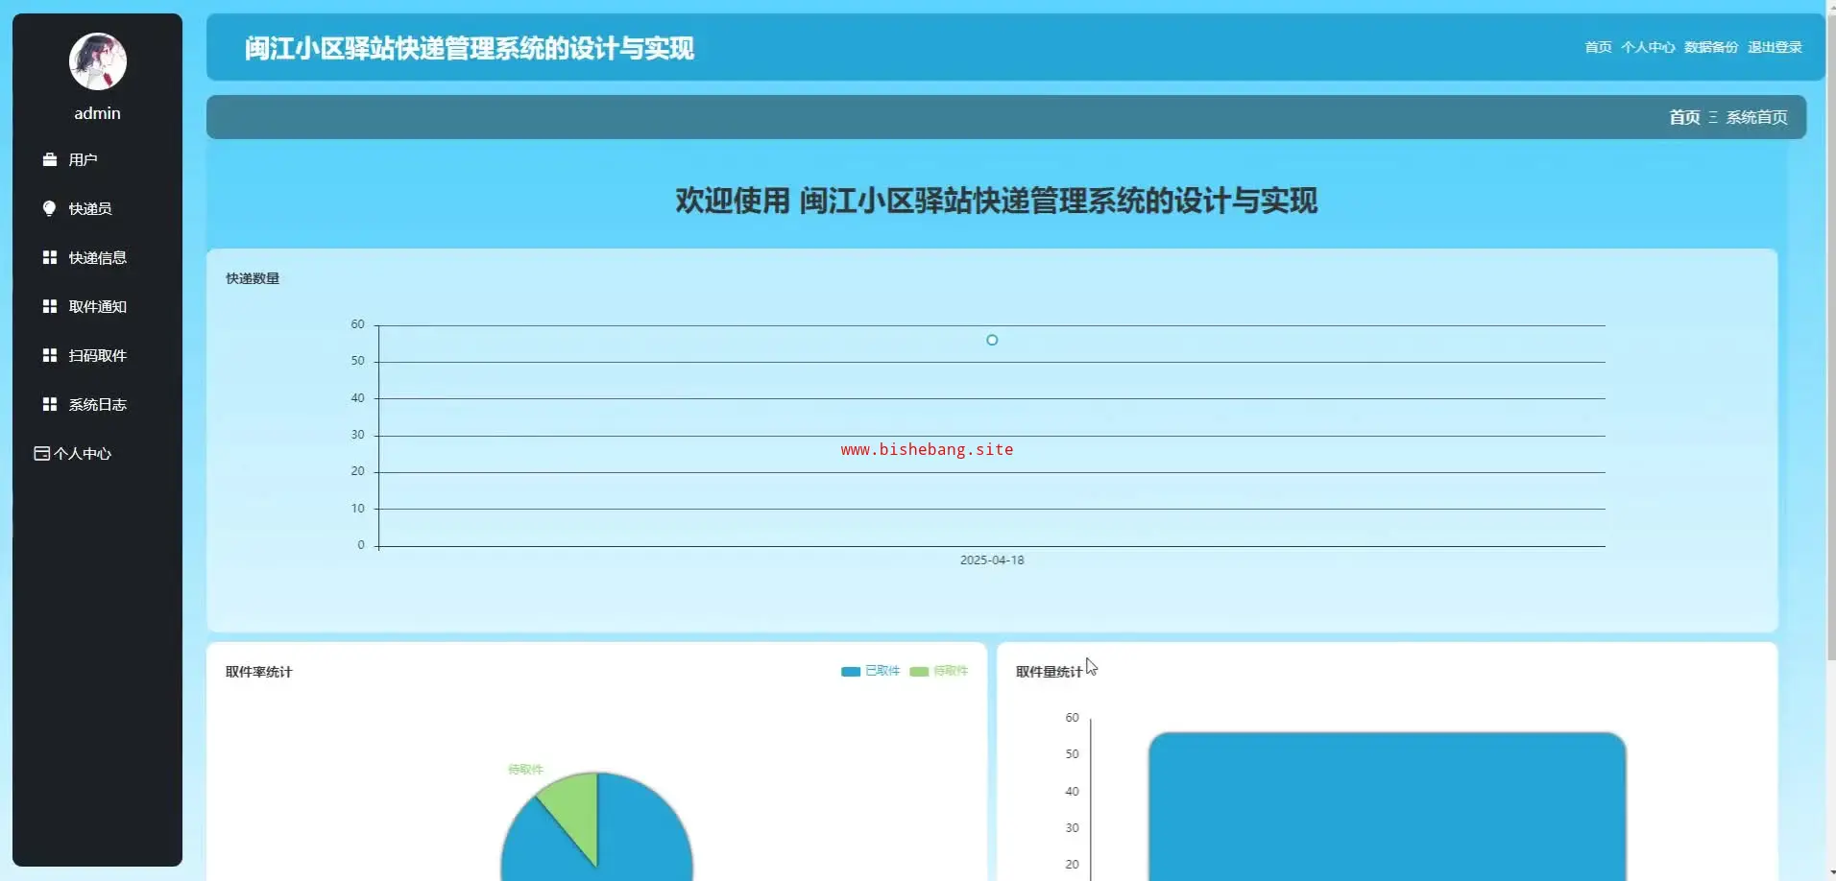Click the 系统首页 breadcrumb item

coord(1757,117)
